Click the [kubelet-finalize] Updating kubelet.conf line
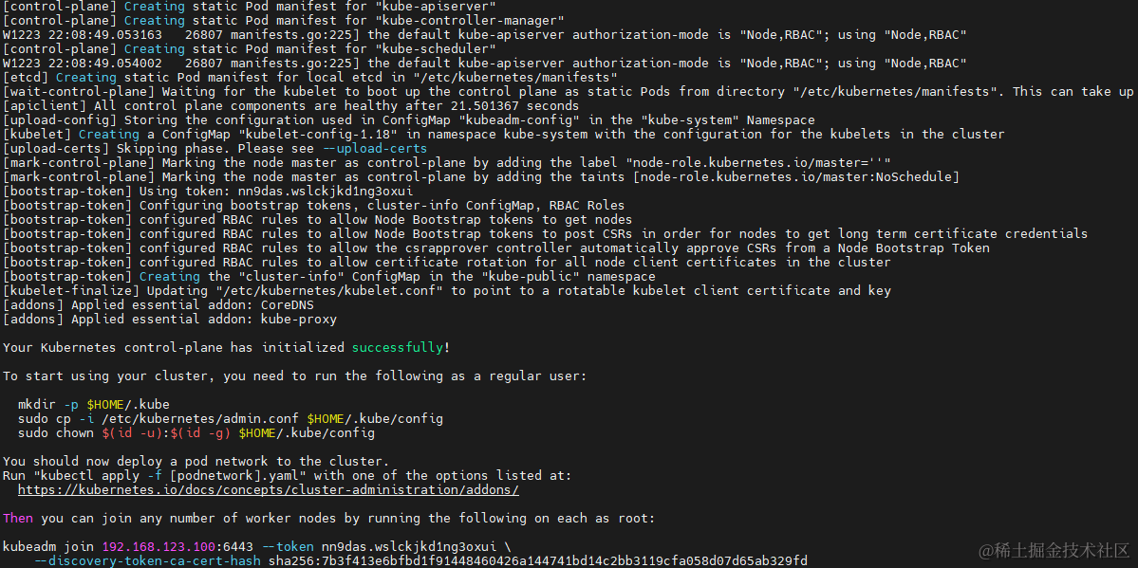 point(447,291)
